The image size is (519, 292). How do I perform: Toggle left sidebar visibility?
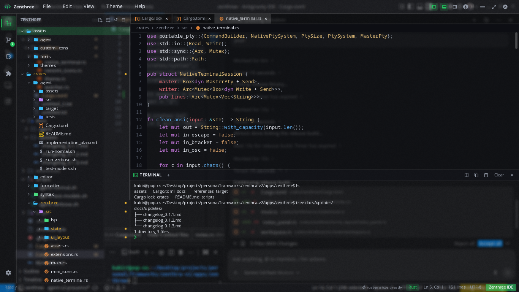pyautogui.click(x=433, y=6)
